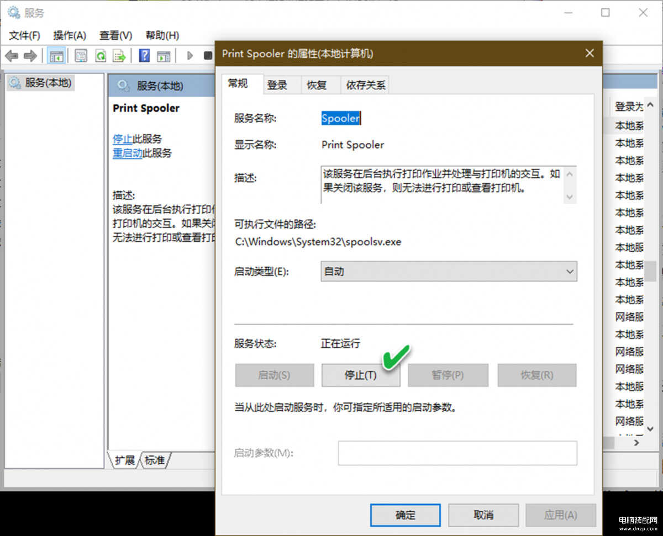
Task: Click the 取消 button
Action: coord(483,514)
